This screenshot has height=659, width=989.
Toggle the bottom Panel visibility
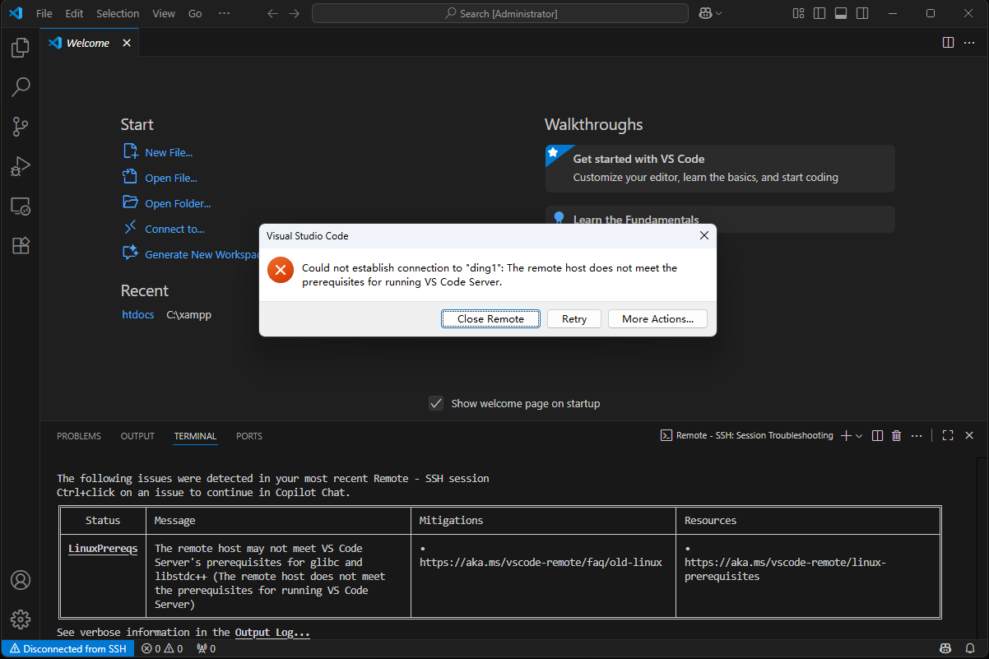tap(840, 13)
